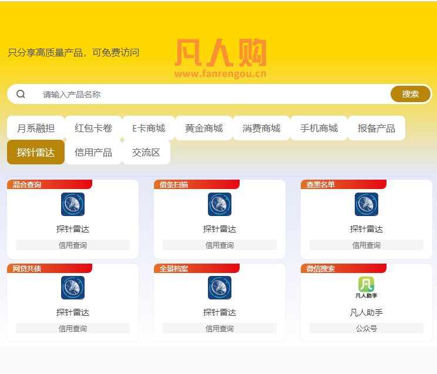
Task: Switch to the 月系融担 category tab
Action: click(36, 128)
